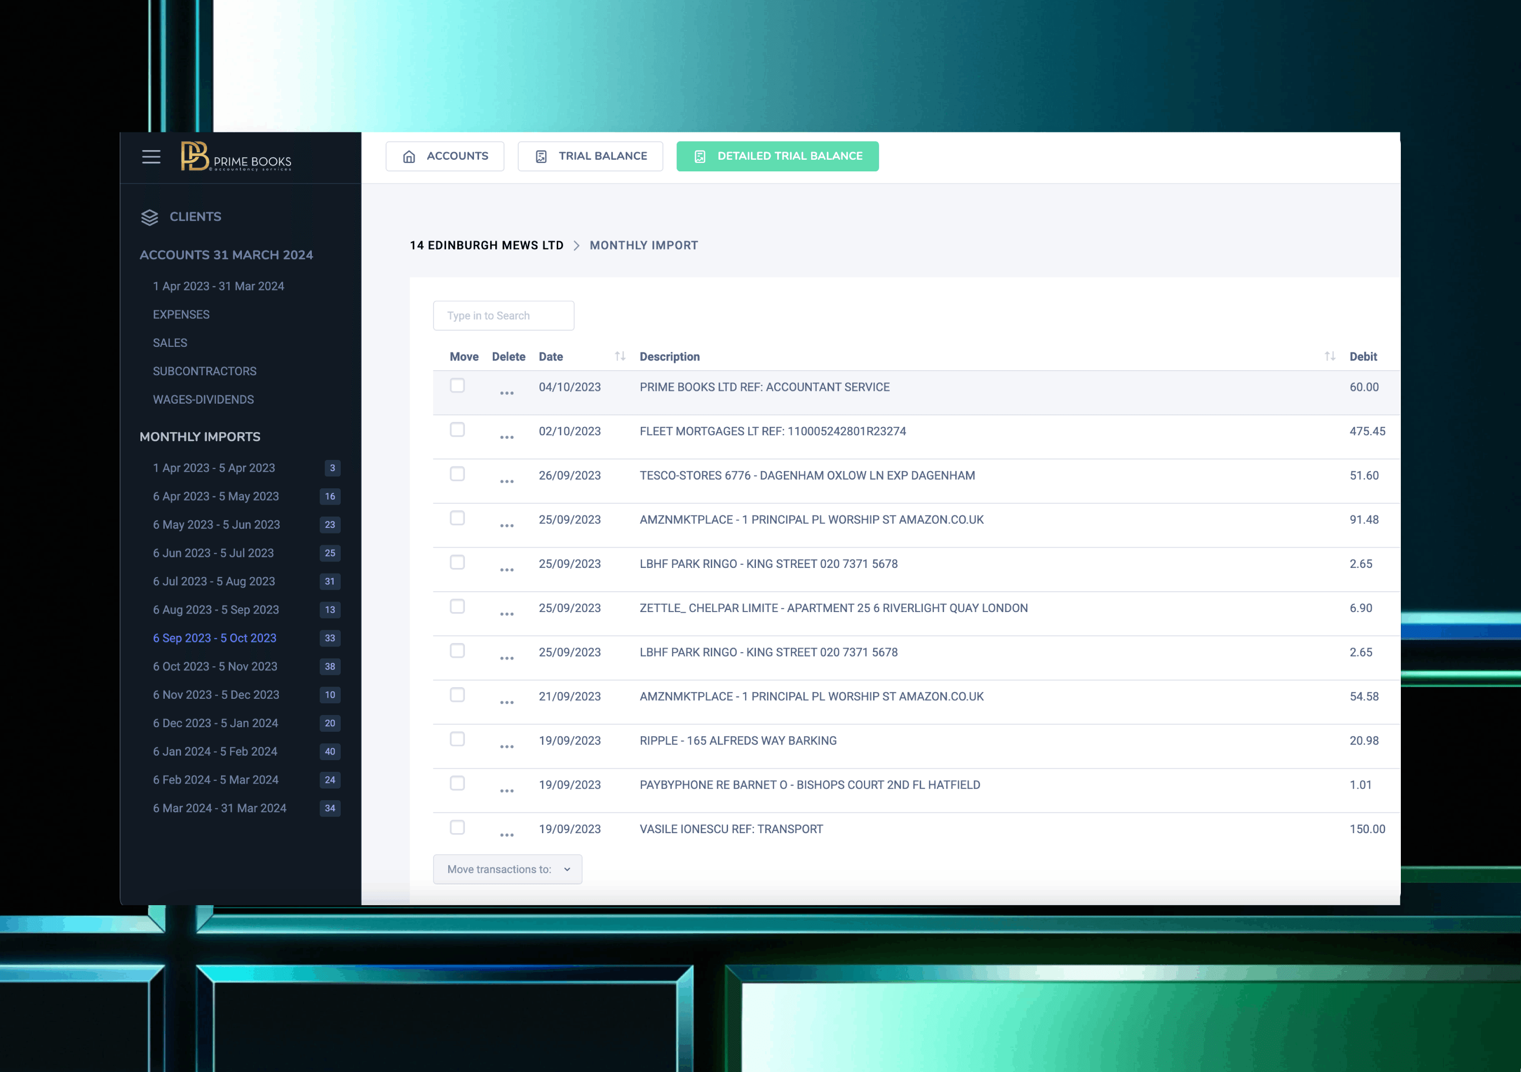
Task: Open the 6 Jun 2023 - 5 Jul 2023 import
Action: (x=213, y=553)
